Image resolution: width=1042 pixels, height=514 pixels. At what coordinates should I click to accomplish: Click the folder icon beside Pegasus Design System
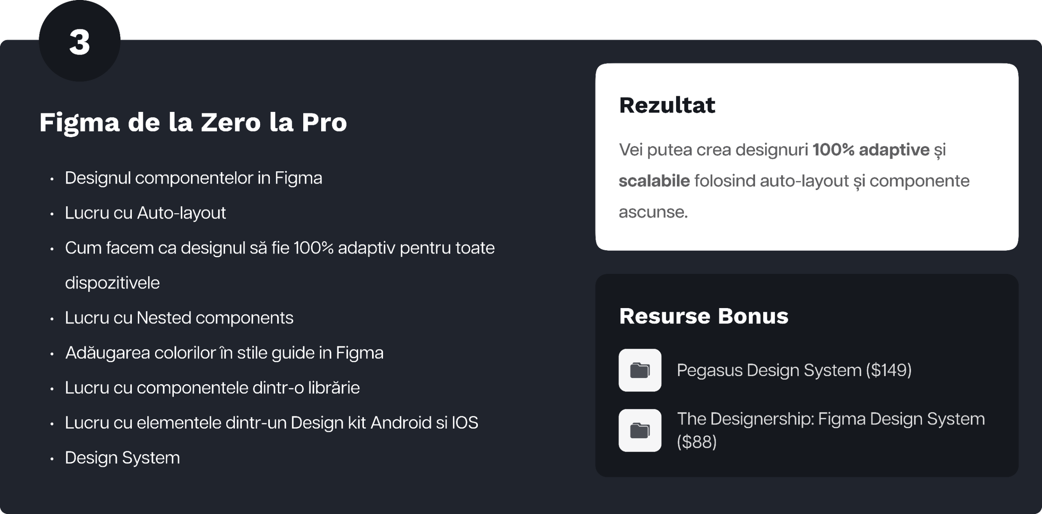640,370
